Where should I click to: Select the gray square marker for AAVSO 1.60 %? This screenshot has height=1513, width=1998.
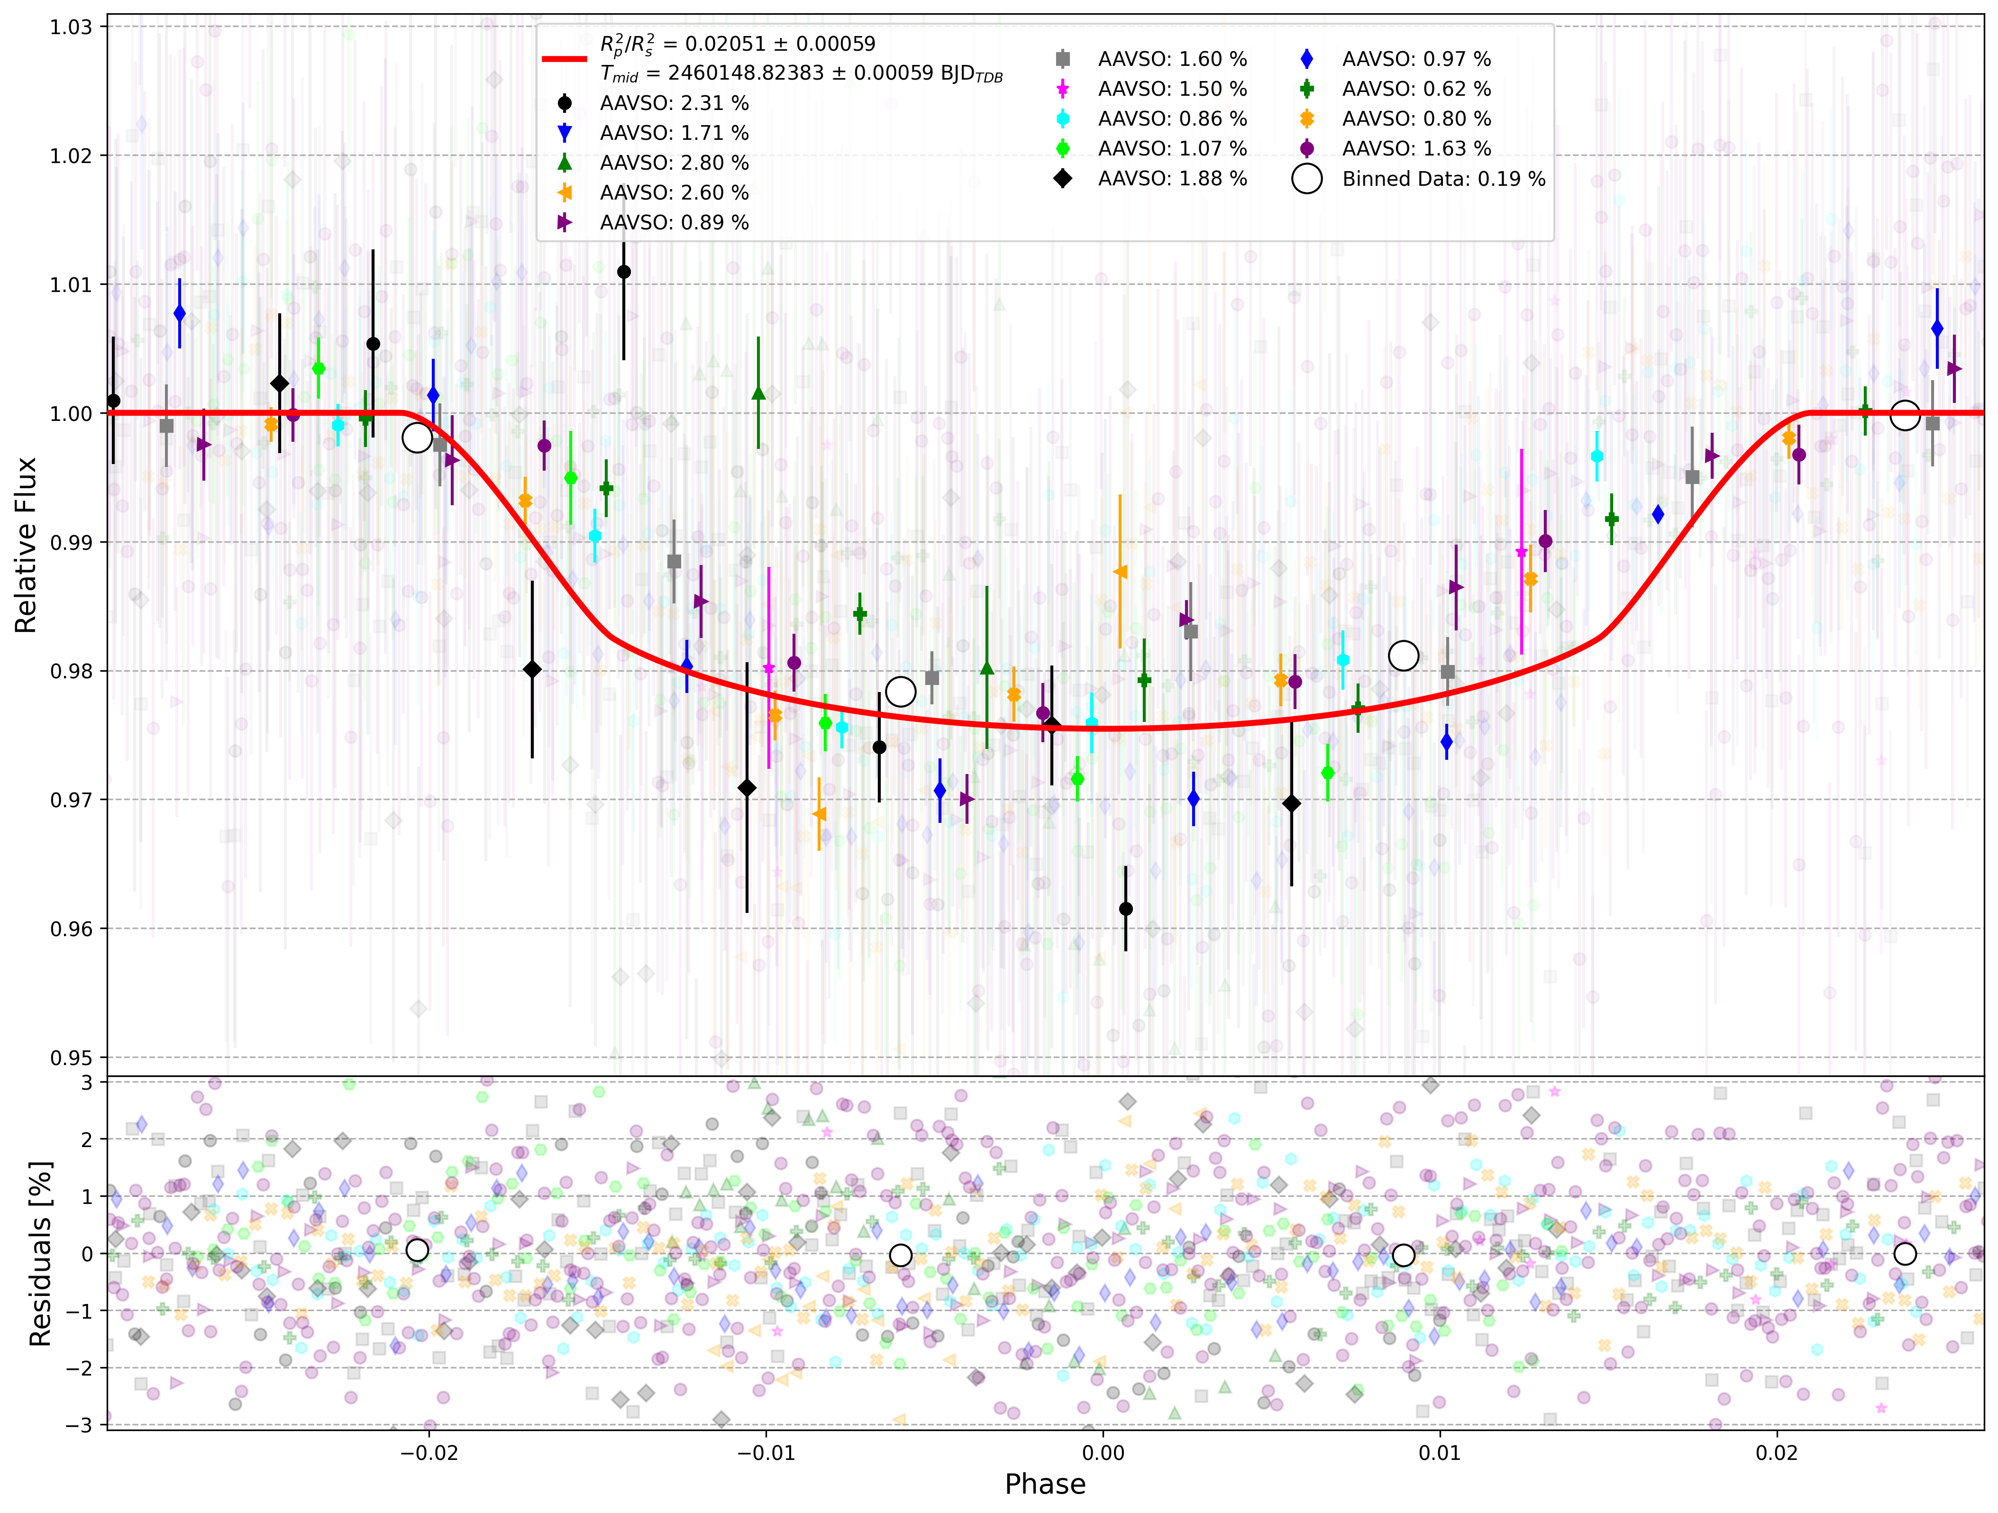click(x=1063, y=59)
